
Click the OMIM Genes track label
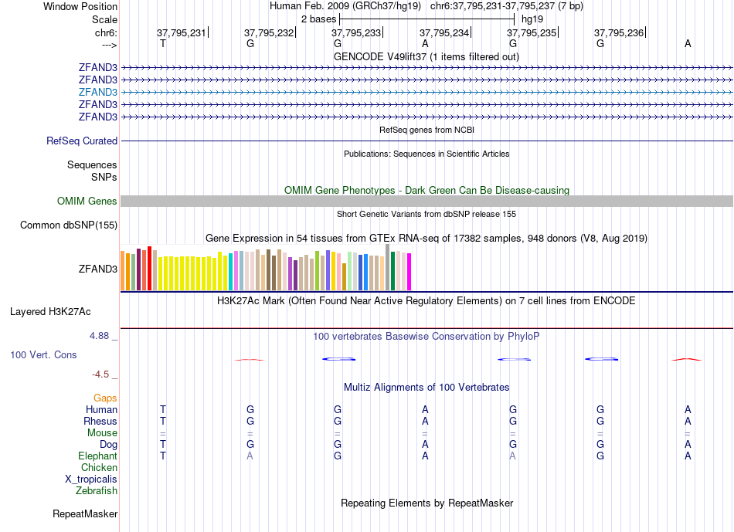87,202
